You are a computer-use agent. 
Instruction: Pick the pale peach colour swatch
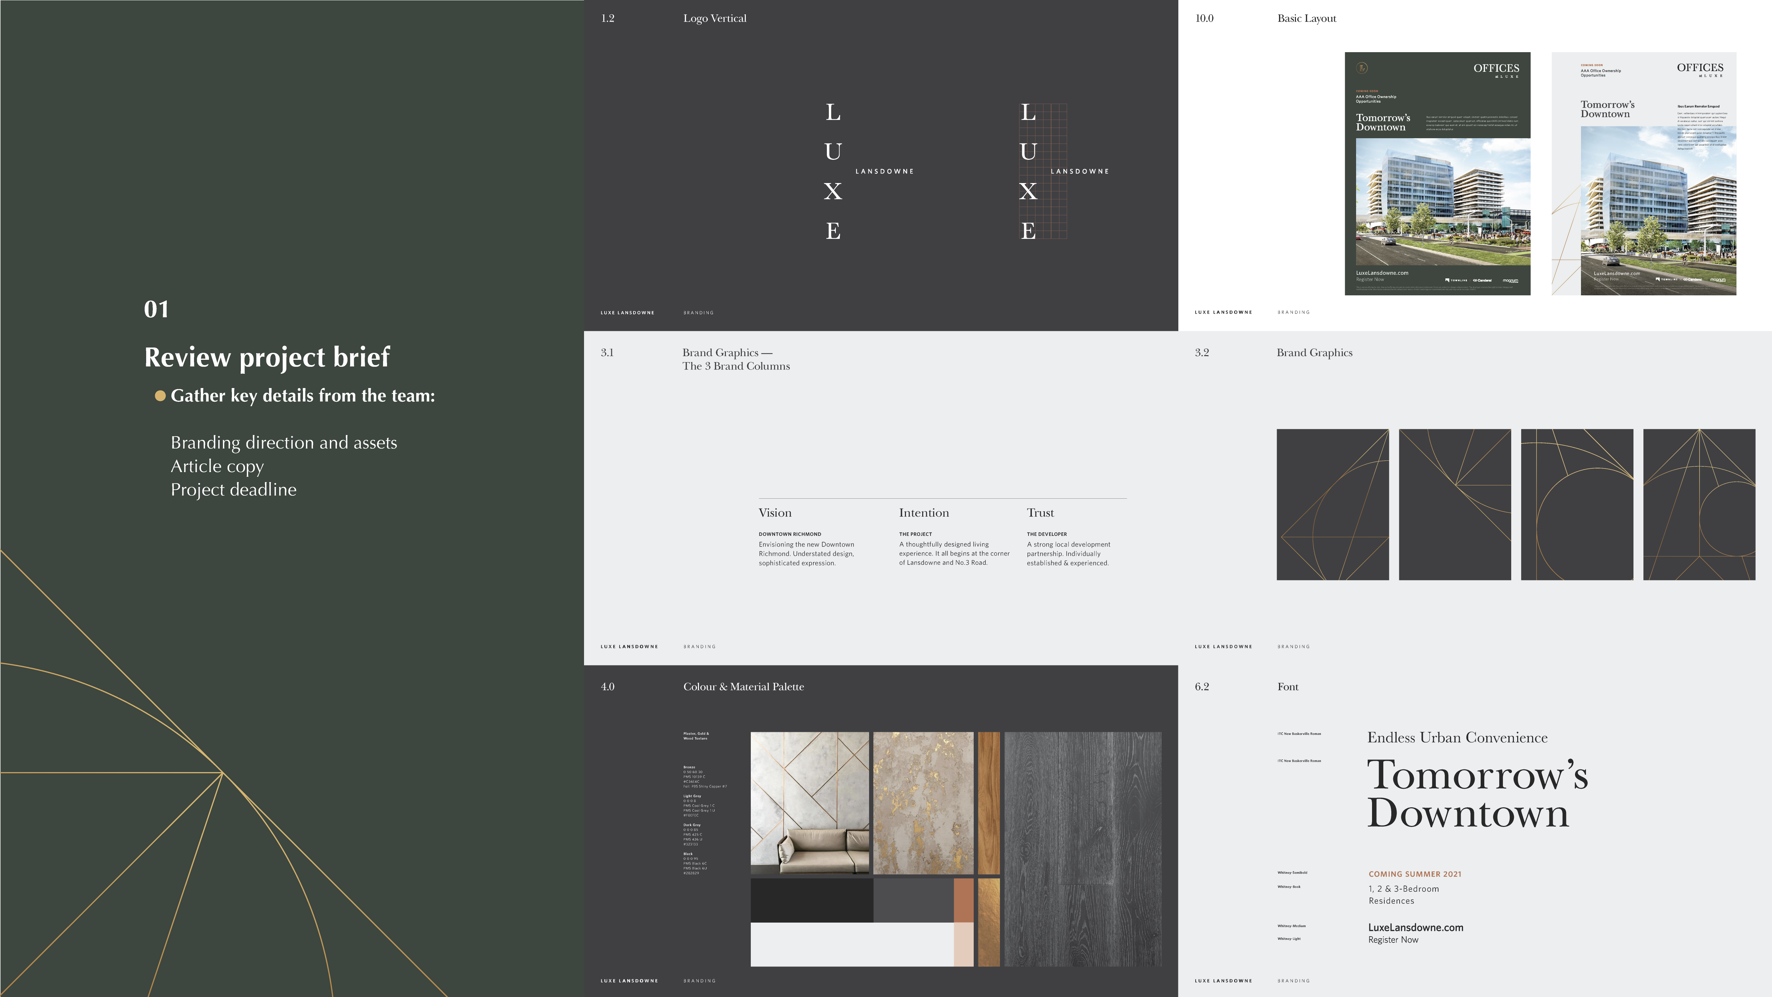[964, 945]
